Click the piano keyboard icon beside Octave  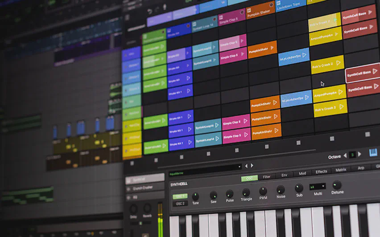pos(373,153)
